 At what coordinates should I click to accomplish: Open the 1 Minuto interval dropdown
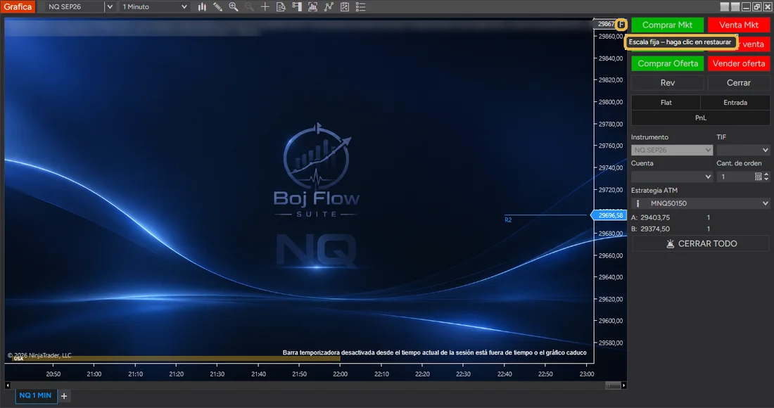(155, 7)
